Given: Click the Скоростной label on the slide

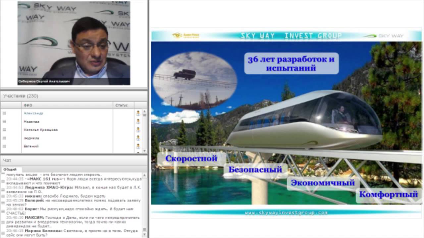Looking at the screenshot, I should [x=191, y=158].
